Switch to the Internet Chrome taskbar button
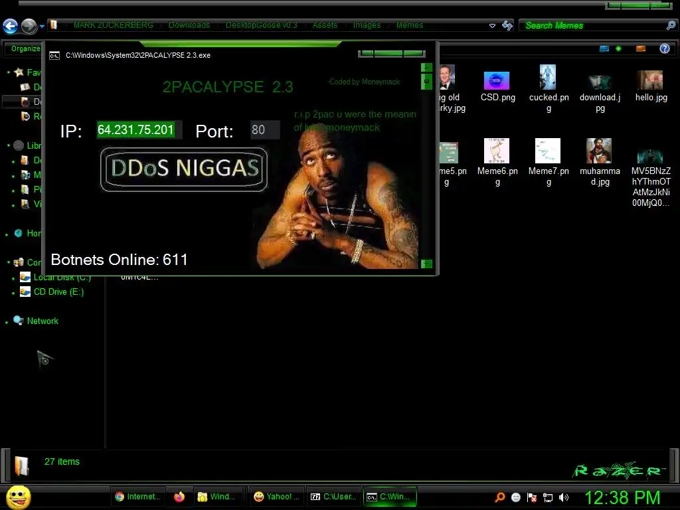 click(138, 497)
